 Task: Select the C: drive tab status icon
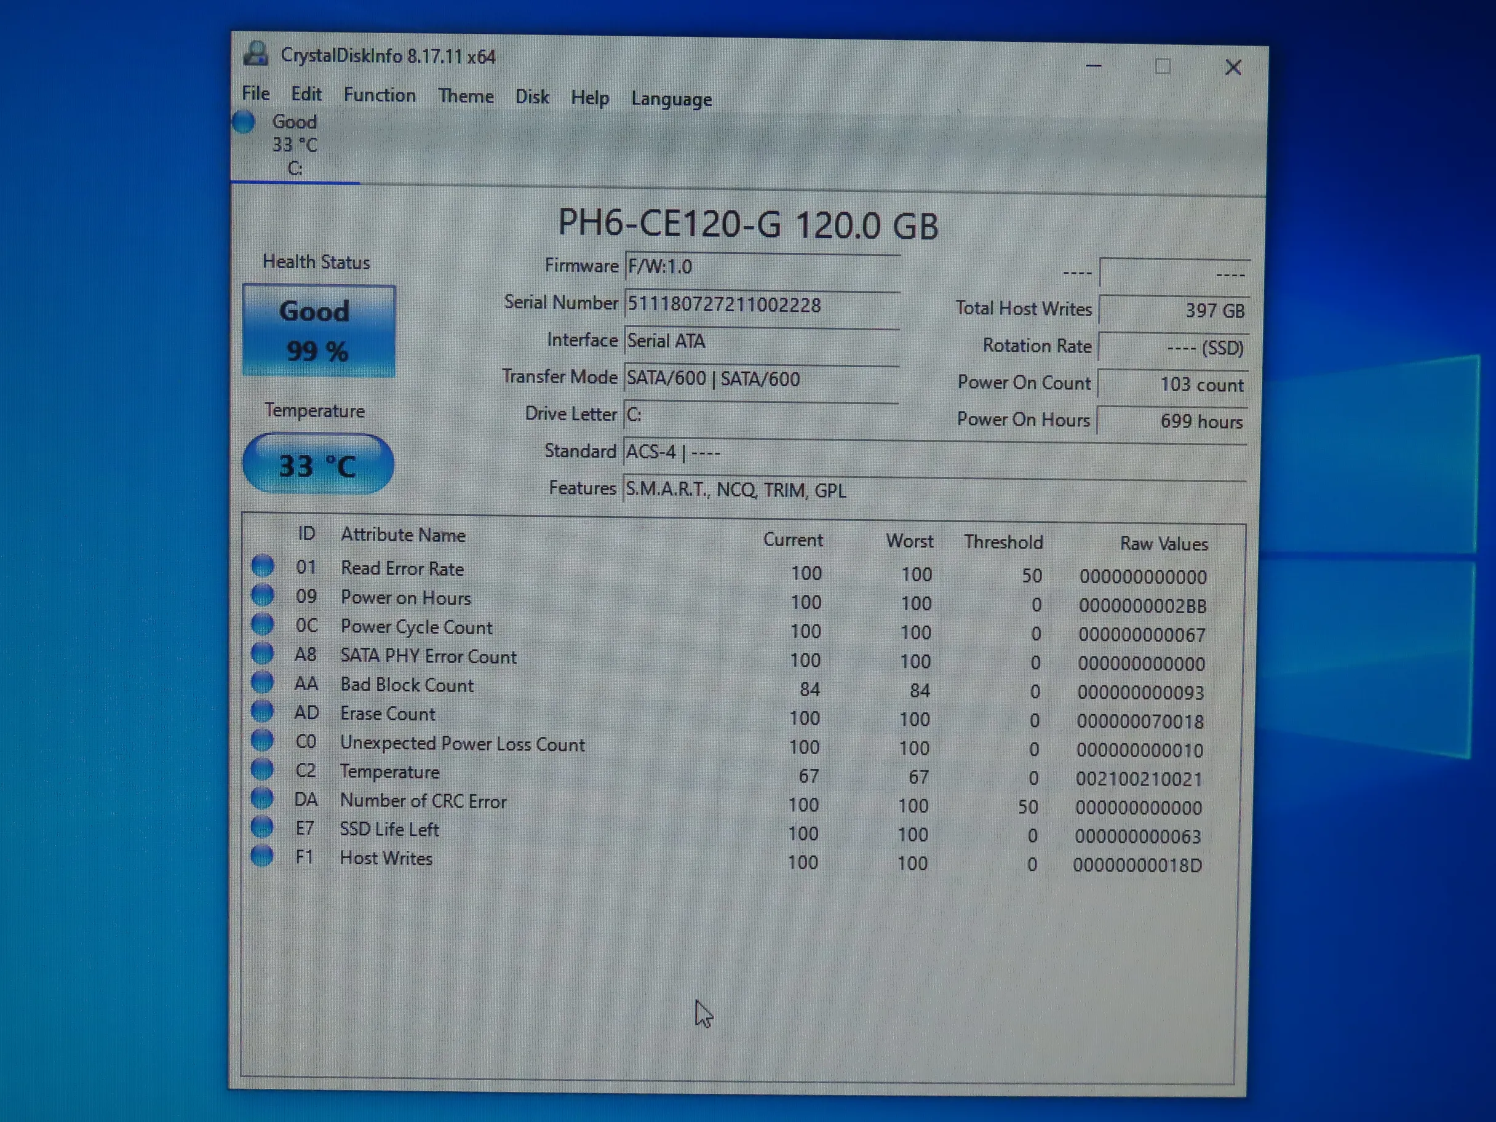coord(244,122)
